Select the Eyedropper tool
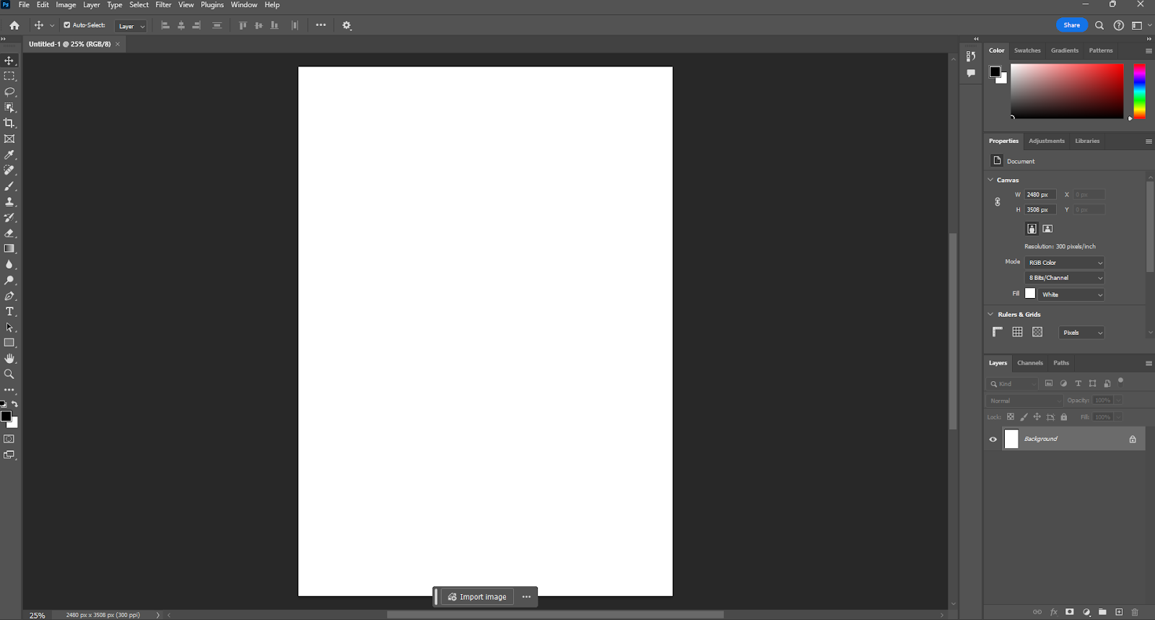Viewport: 1155px width, 620px height. point(9,154)
